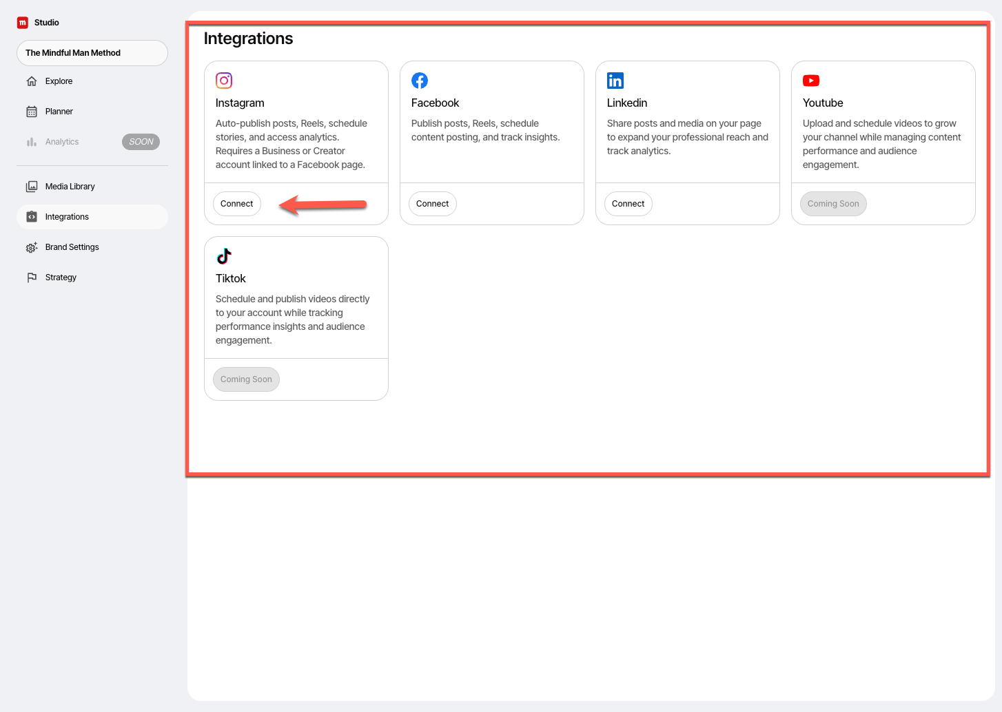
Task: Click the Brand Settings gear icon
Action: coord(32,247)
